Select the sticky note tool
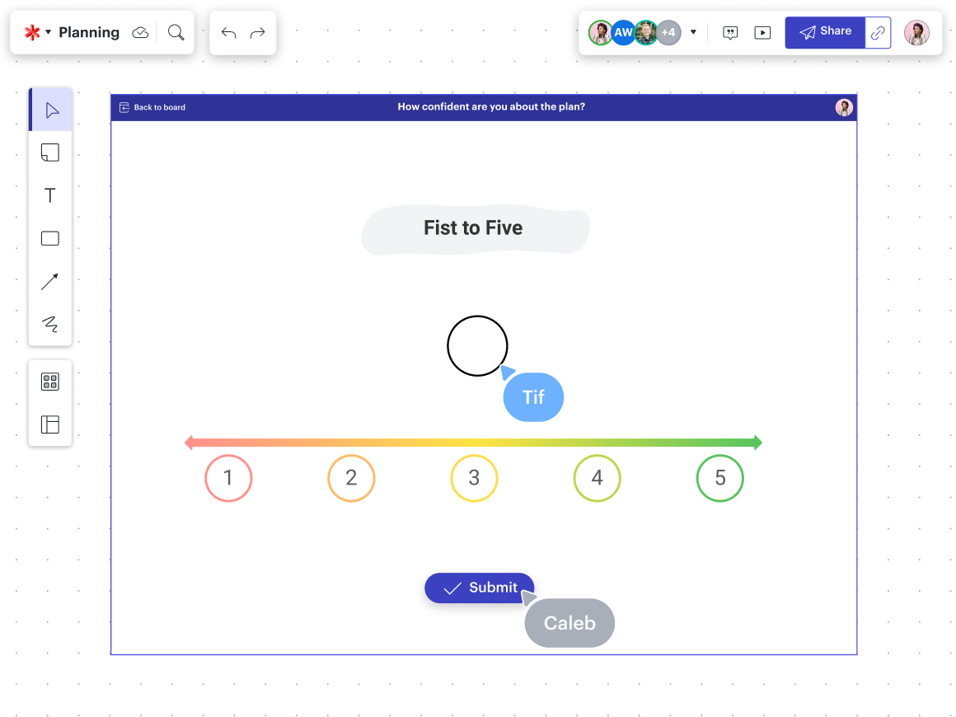 coord(50,152)
